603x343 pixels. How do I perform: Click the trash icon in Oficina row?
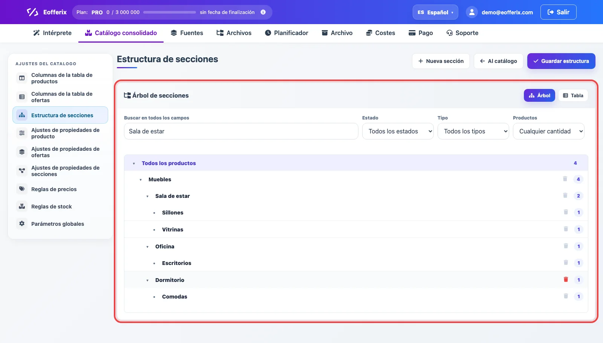pos(566,246)
